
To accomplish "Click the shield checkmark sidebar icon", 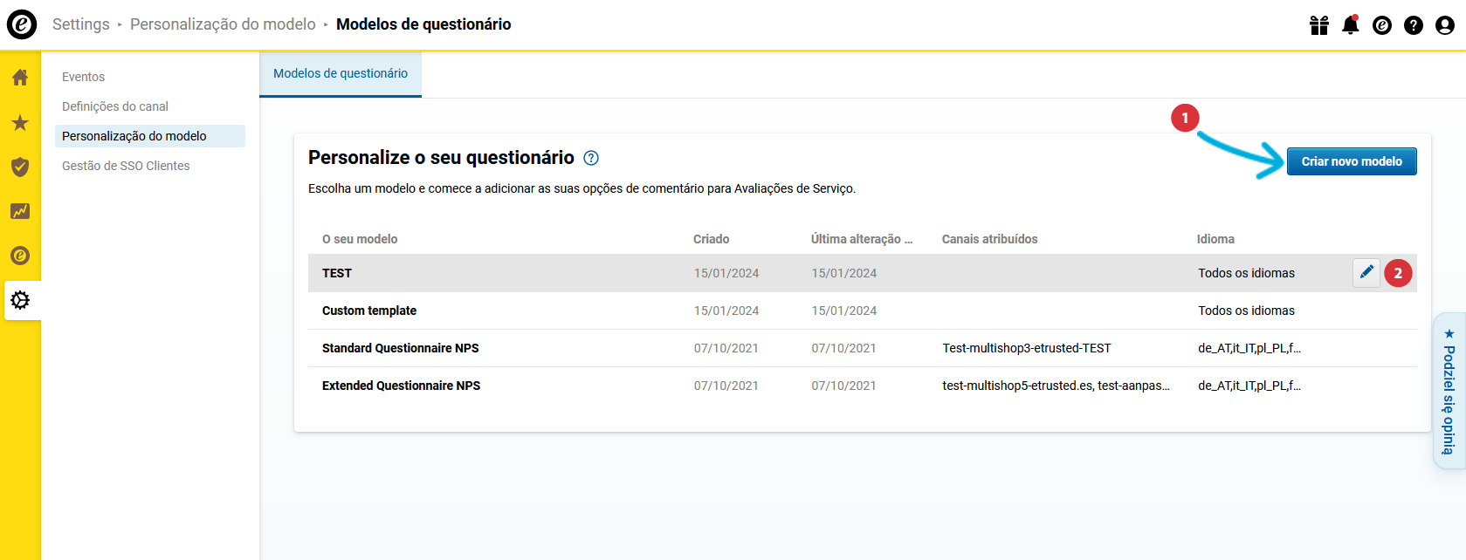I will tap(20, 167).
